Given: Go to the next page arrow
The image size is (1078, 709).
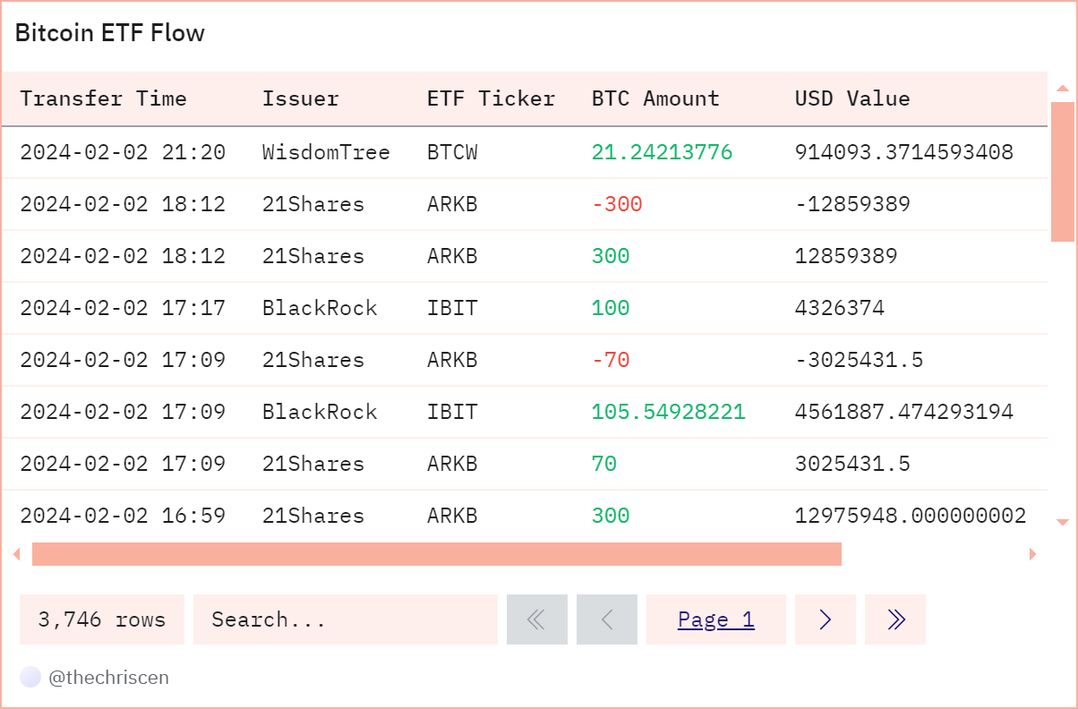Looking at the screenshot, I should coord(826,619).
